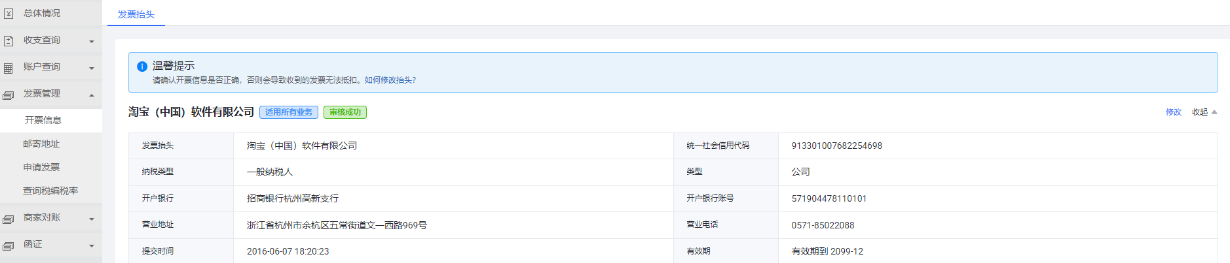
Task: Click the submit time 2016-06-07 18:20:23
Action: (x=288, y=251)
